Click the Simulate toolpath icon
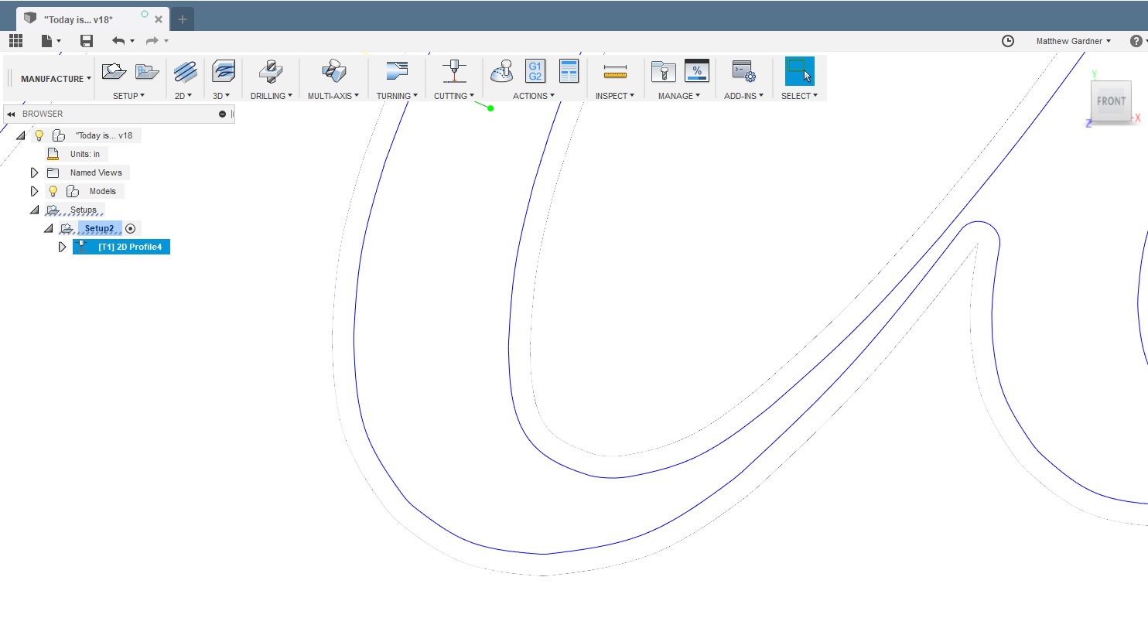The height and width of the screenshot is (635, 1148). tap(502, 72)
